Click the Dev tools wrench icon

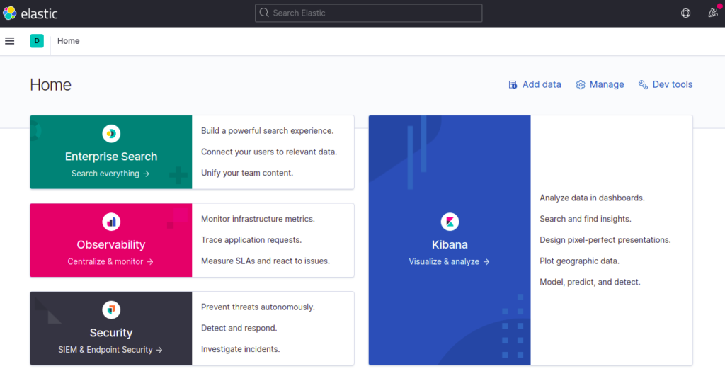click(x=643, y=84)
